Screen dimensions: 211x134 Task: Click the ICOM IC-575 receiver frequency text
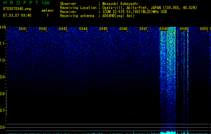tap(135, 12)
